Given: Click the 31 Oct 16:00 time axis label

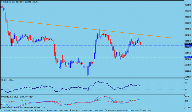Looking at the screenshot, I should 17,110.
